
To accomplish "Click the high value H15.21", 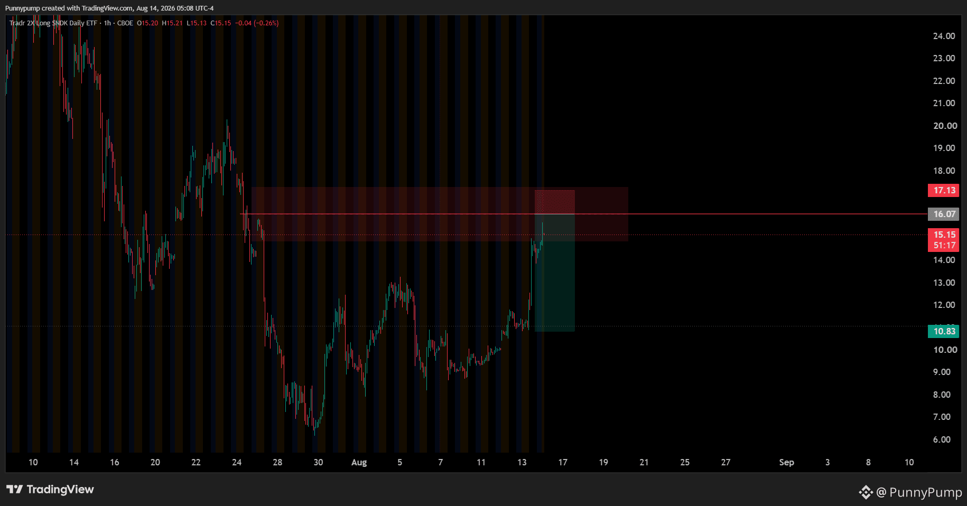I will (x=172, y=23).
